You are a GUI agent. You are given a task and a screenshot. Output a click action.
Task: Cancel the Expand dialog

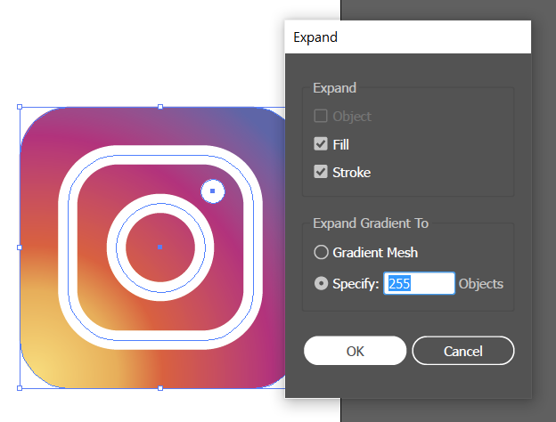[463, 351]
